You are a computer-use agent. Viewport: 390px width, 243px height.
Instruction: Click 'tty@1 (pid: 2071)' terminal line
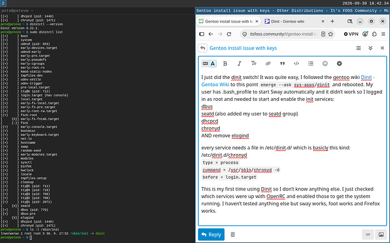pos(36,202)
